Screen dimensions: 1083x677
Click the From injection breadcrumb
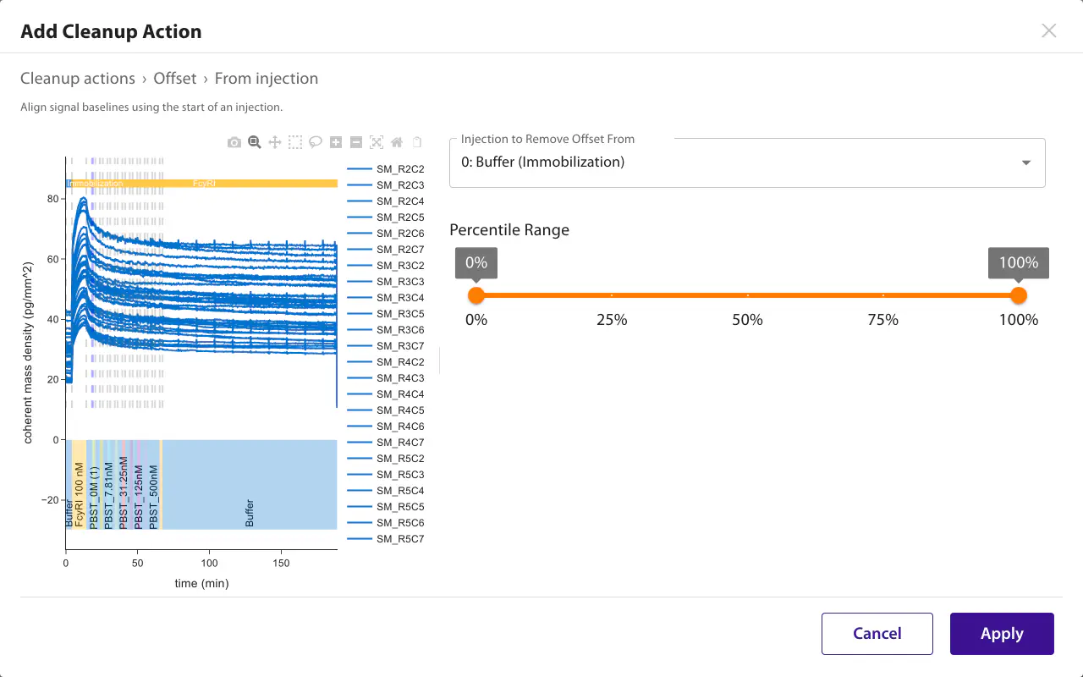coord(267,79)
